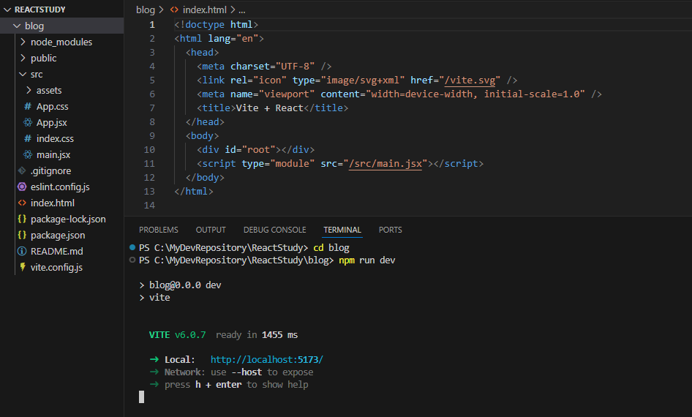Select the public folder name
This screenshot has width=692, height=417.
44,59
